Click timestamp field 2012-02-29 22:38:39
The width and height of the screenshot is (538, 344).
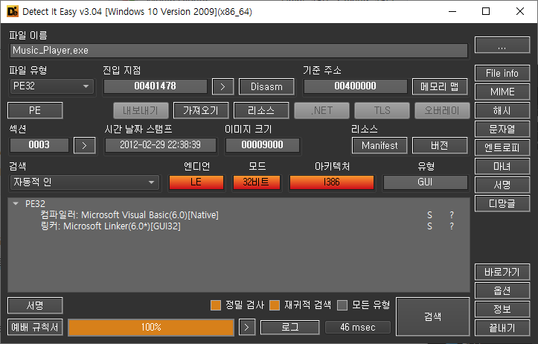pyautogui.click(x=160, y=145)
